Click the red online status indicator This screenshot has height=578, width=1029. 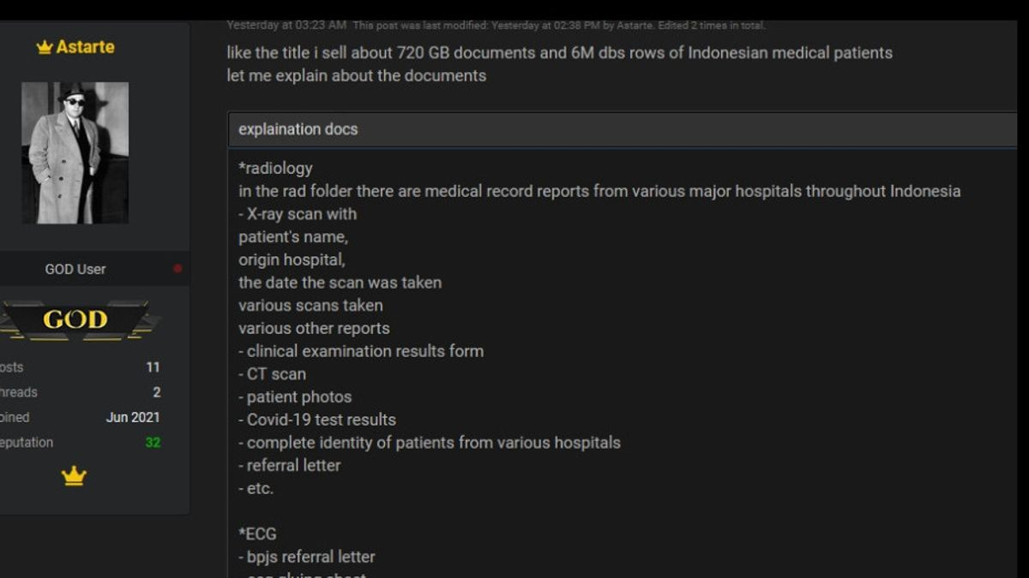[178, 269]
